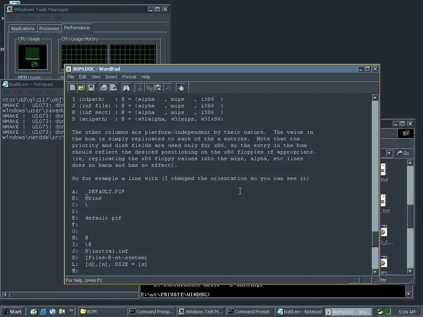Switch to BOM folder taskbar button
The width and height of the screenshot is (423, 317).
coord(102,312)
